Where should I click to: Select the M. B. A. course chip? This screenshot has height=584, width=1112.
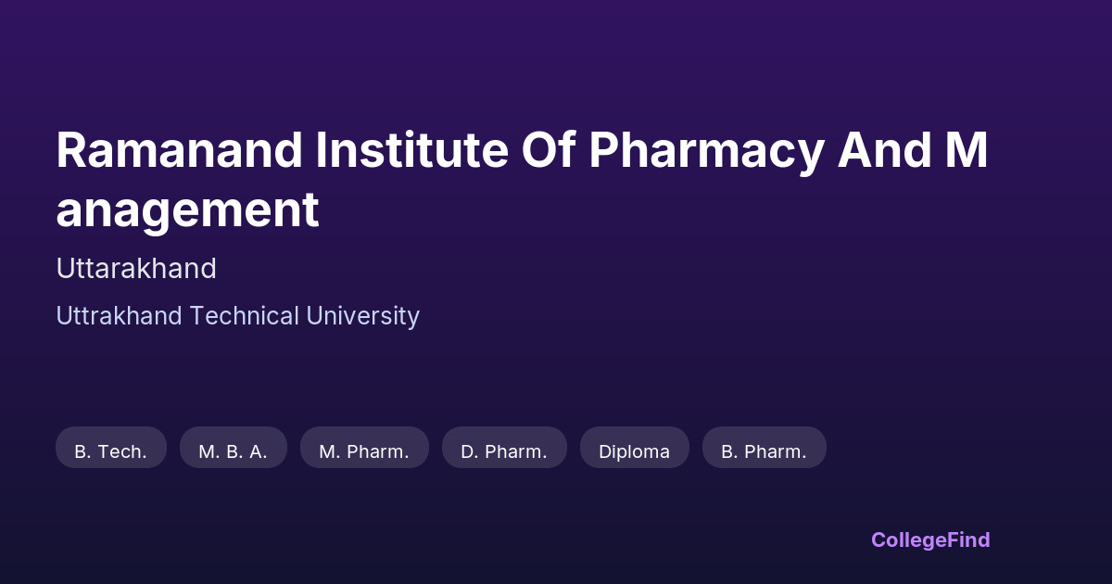pos(233,451)
